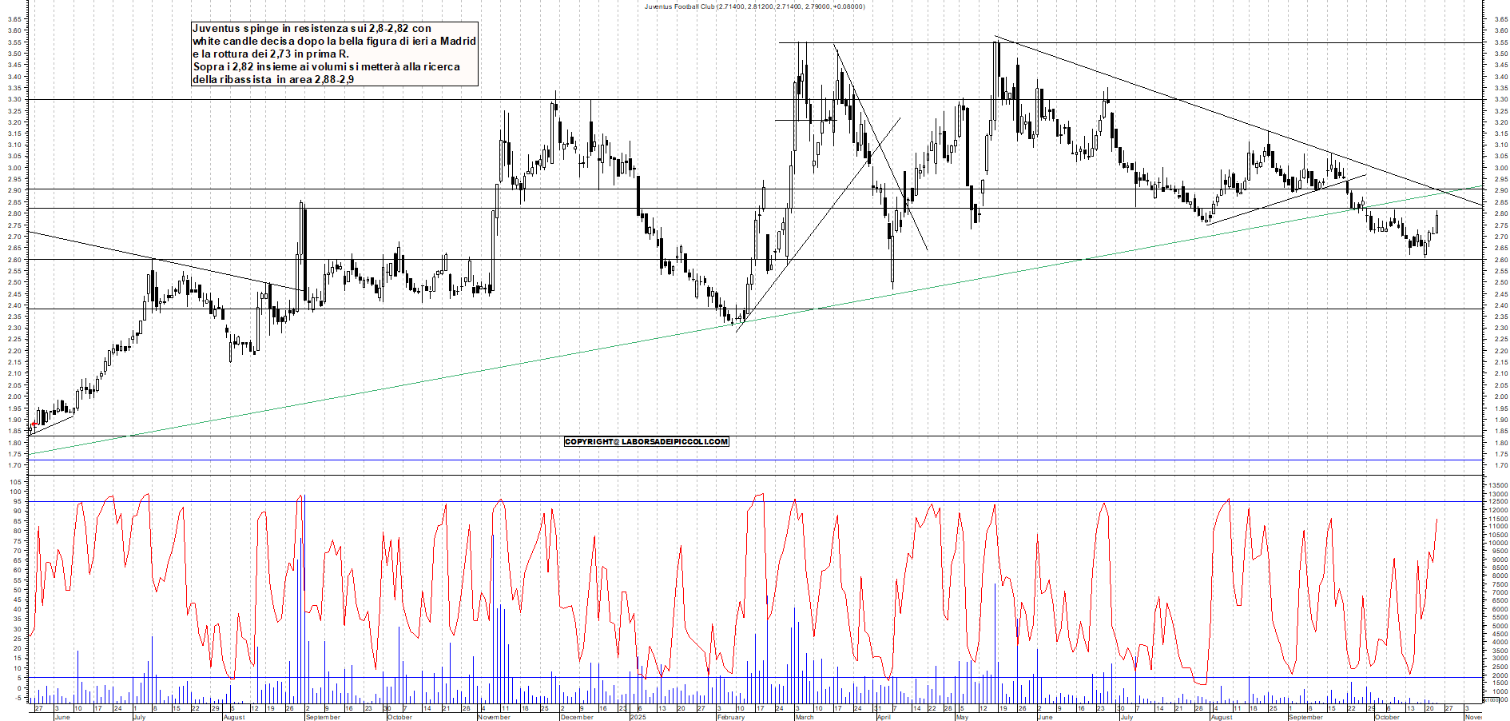The height and width of the screenshot is (721, 1510).
Task: Click the 2025 year marker on time axis
Action: click(x=638, y=717)
